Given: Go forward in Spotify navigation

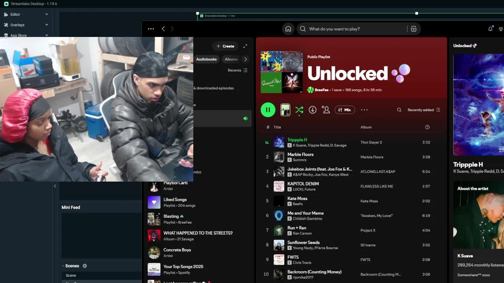Looking at the screenshot, I should (x=172, y=29).
